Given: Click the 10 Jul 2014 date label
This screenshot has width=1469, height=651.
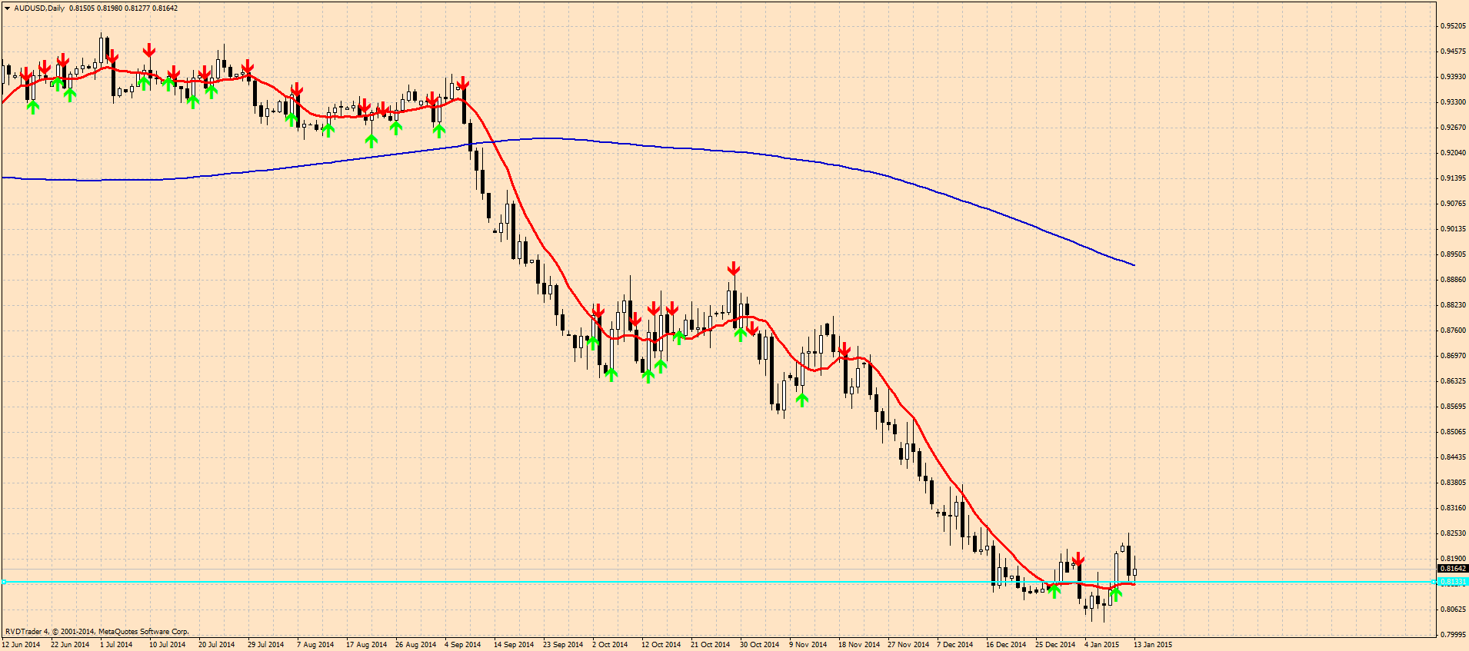Looking at the screenshot, I should pyautogui.click(x=168, y=645).
